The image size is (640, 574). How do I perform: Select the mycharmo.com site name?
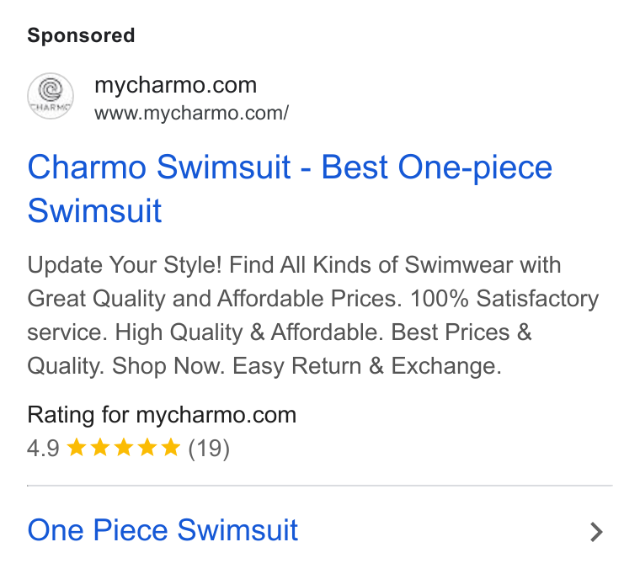click(x=175, y=85)
